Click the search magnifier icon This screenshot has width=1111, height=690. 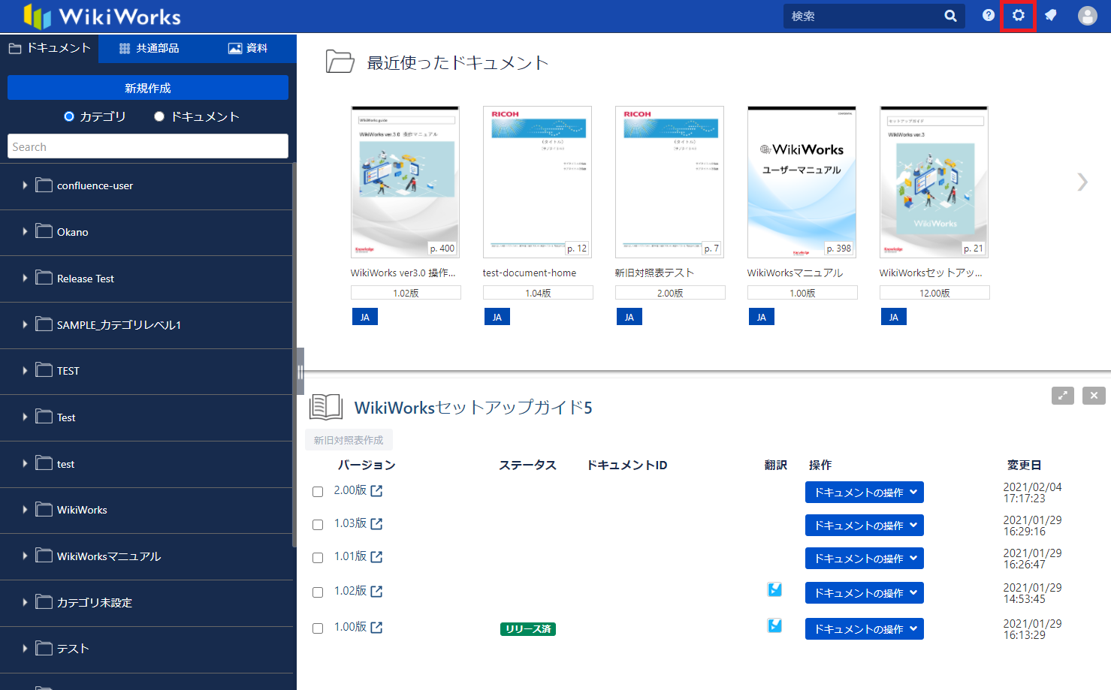click(x=950, y=16)
